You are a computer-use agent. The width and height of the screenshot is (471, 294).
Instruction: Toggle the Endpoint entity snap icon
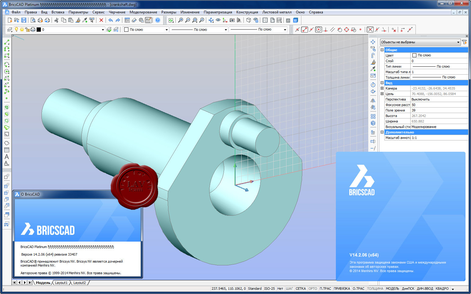tap(304, 30)
